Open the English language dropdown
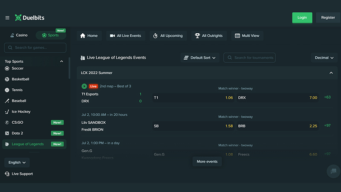 17,163
